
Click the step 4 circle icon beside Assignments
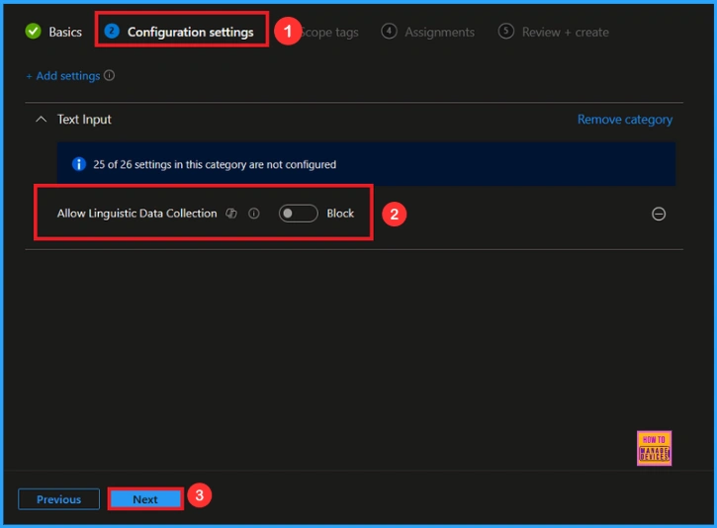(x=389, y=32)
